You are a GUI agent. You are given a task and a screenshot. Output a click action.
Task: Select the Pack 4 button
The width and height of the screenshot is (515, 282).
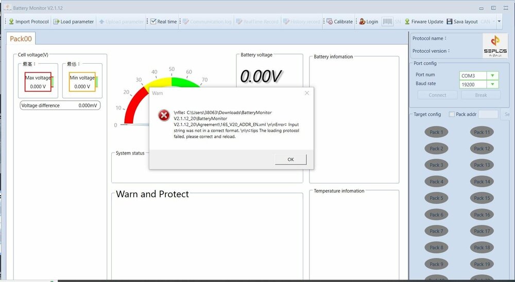pyautogui.click(x=436, y=182)
